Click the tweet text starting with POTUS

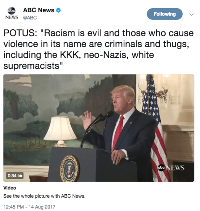coord(99,49)
